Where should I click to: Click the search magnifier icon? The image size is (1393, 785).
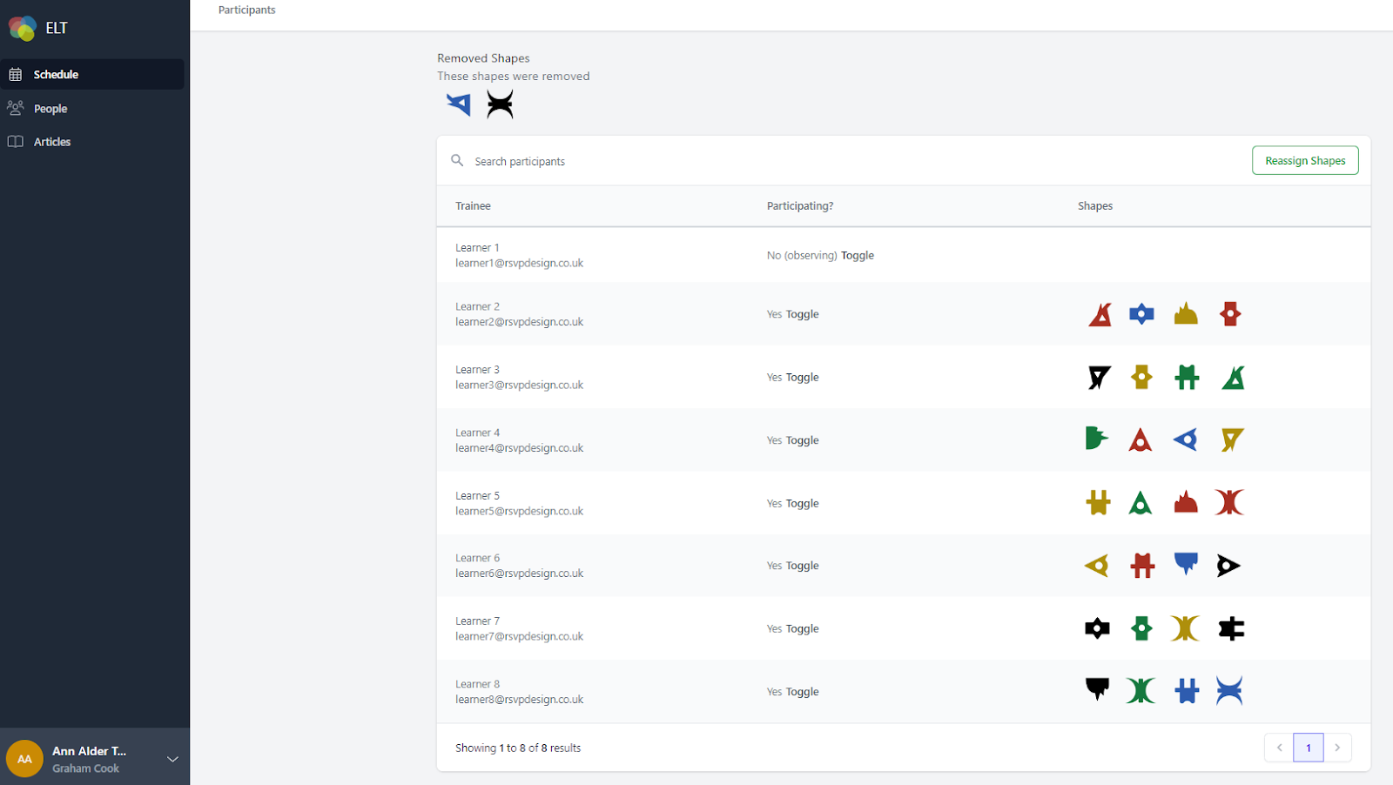[x=457, y=161]
